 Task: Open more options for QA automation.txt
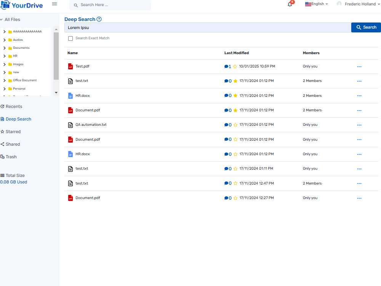pos(359,125)
